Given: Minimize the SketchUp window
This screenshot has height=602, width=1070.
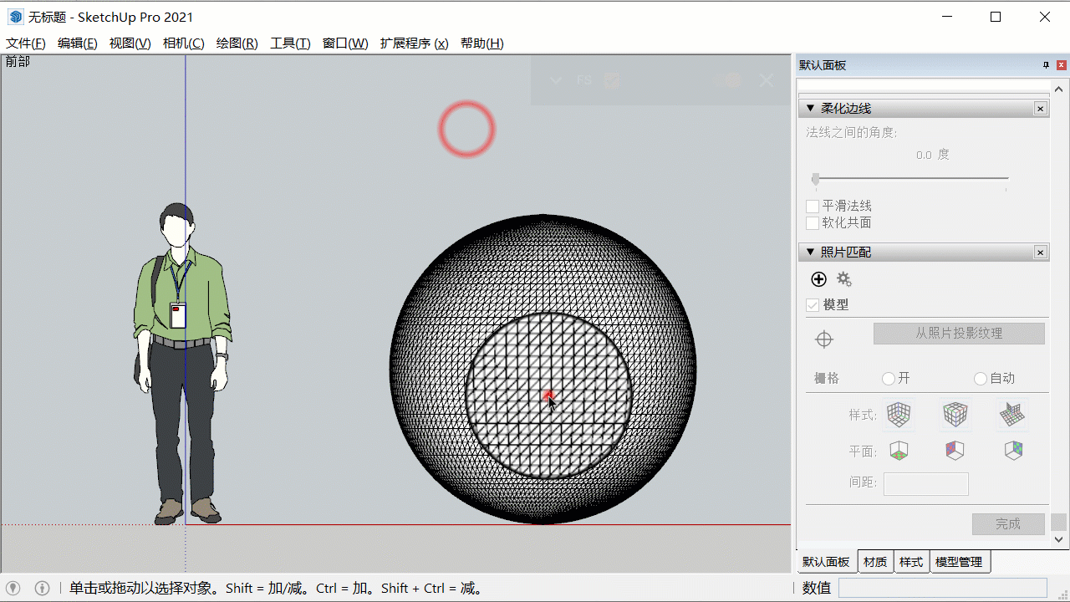Looking at the screenshot, I should pos(947,17).
